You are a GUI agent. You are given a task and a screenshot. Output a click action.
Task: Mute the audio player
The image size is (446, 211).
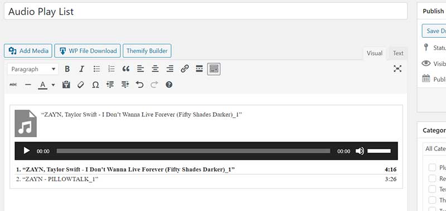click(x=360, y=151)
